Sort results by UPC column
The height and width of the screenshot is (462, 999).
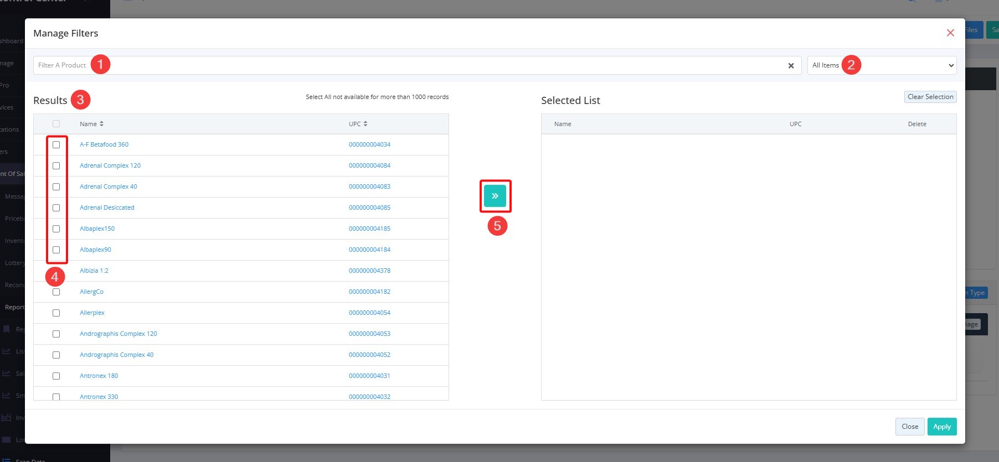[x=358, y=124]
